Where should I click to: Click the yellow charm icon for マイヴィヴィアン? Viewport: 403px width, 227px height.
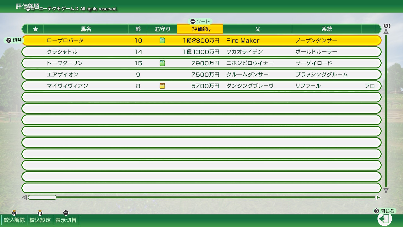click(x=162, y=86)
